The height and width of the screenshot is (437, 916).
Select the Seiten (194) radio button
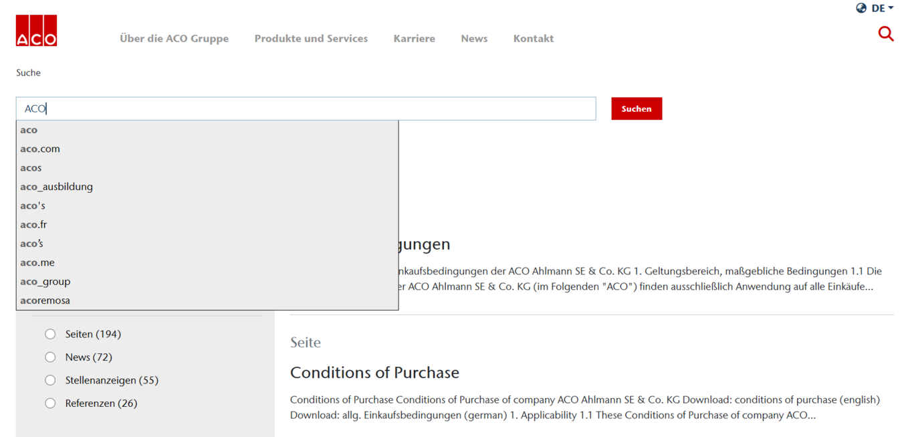[x=50, y=334]
